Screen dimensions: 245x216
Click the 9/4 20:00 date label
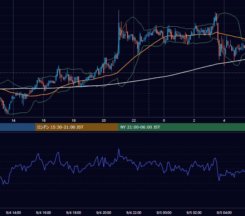pos(104,213)
